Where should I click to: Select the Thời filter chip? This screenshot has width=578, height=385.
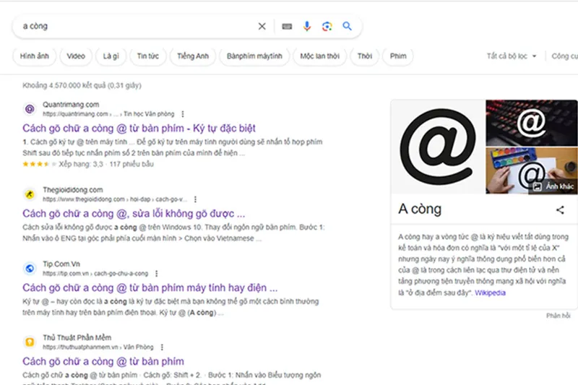[365, 56]
